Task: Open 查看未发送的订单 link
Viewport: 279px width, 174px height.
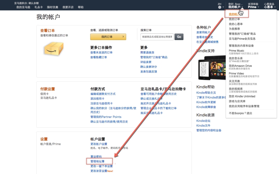Action: [101, 53]
